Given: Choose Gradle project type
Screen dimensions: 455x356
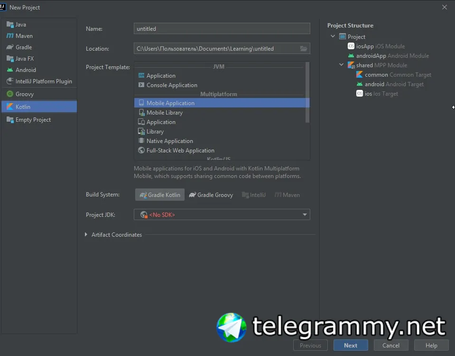Looking at the screenshot, I should (x=39, y=47).
